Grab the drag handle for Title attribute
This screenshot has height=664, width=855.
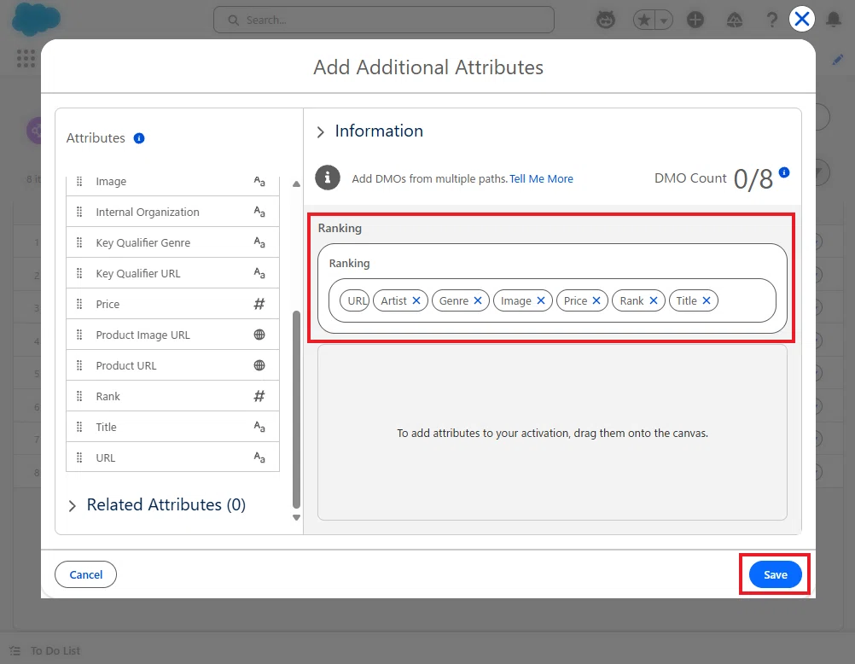pos(79,427)
